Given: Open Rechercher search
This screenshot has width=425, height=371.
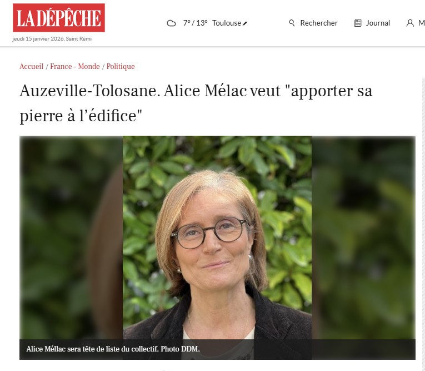Looking at the screenshot, I should [x=319, y=23].
